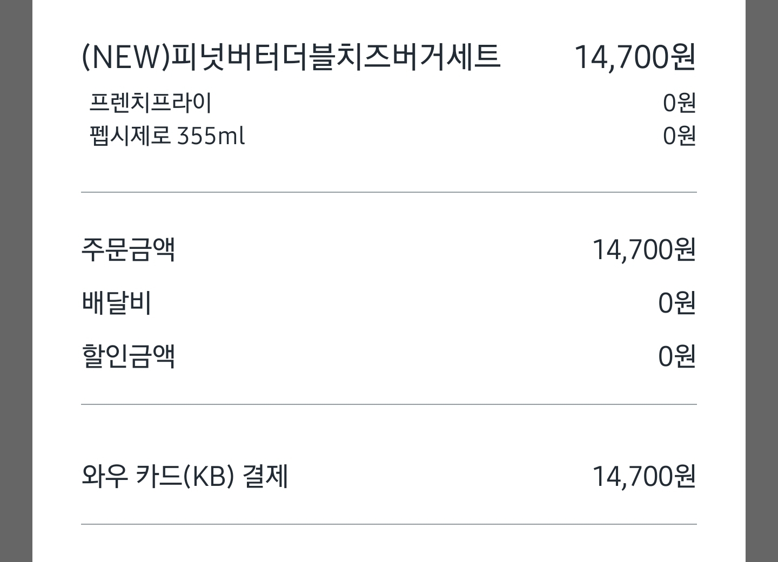Click the 배달비 label

[116, 303]
